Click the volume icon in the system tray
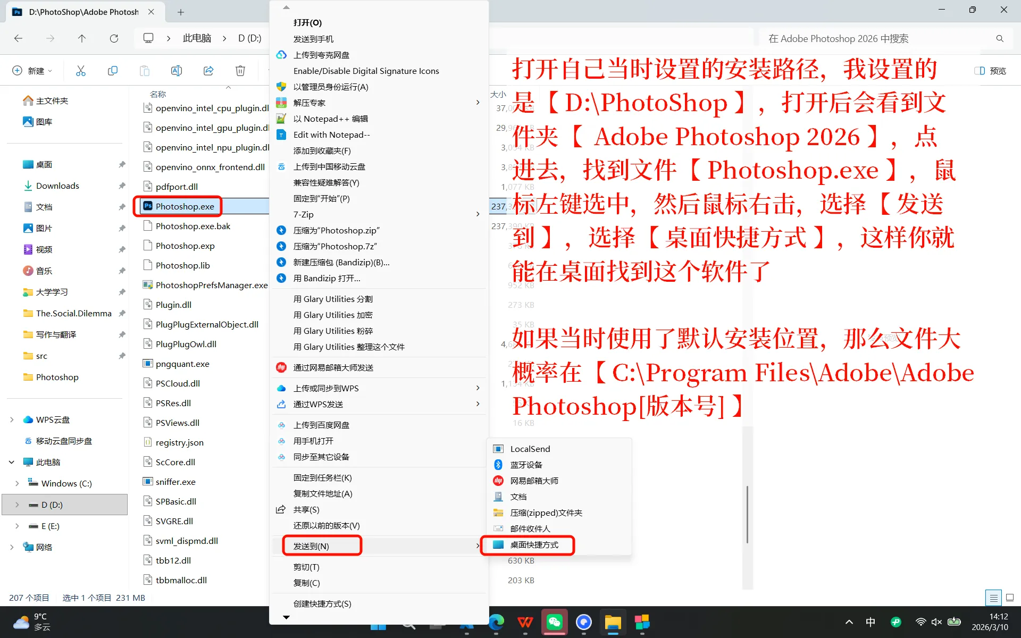Viewport: 1021px width, 638px height. (x=935, y=622)
